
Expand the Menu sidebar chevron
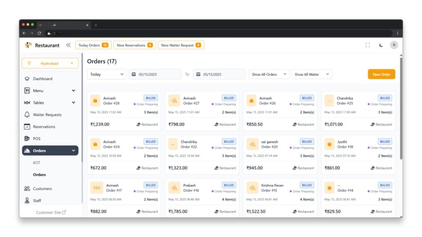73,91
